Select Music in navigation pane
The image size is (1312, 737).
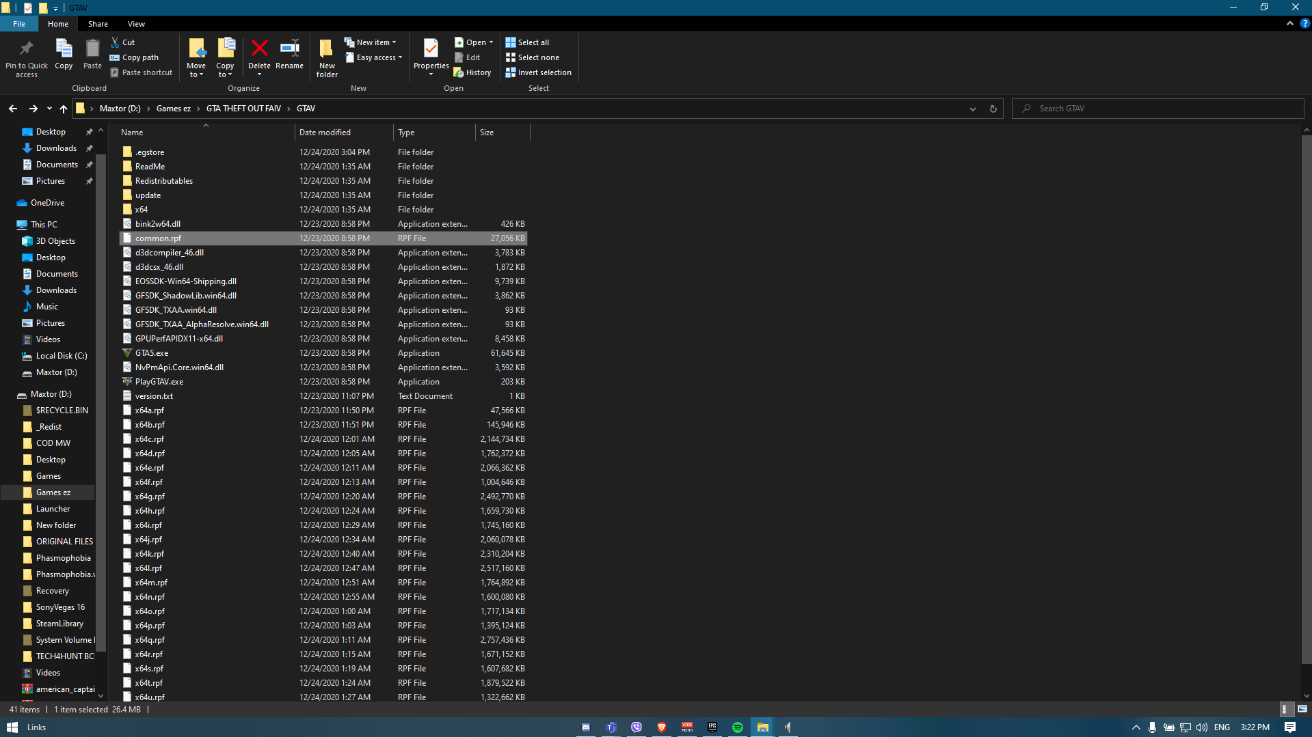[x=46, y=307]
